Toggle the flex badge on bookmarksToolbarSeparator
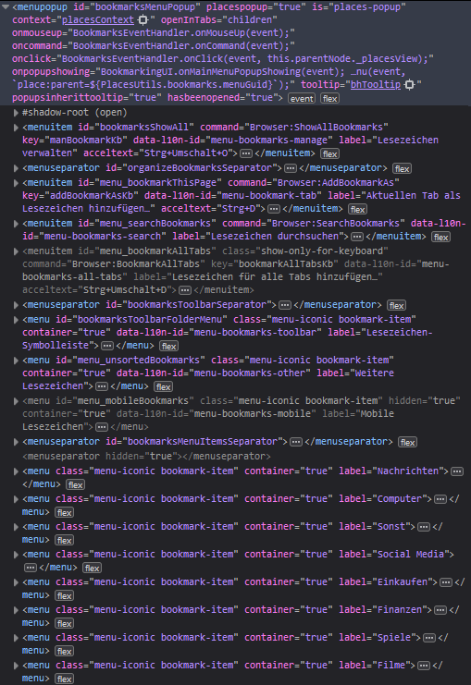The width and height of the screenshot is (471, 685). (x=396, y=305)
